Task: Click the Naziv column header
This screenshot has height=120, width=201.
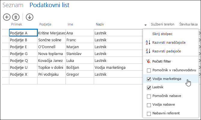Action: [x=100, y=24]
